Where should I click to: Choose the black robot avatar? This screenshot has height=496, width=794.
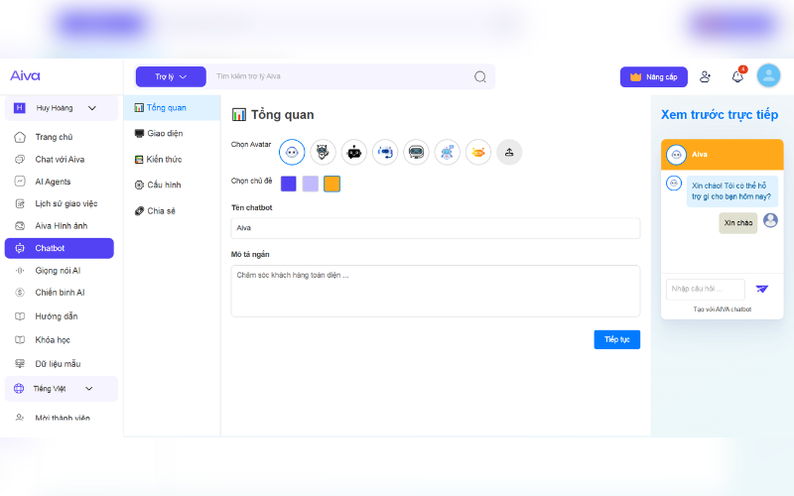(x=354, y=152)
